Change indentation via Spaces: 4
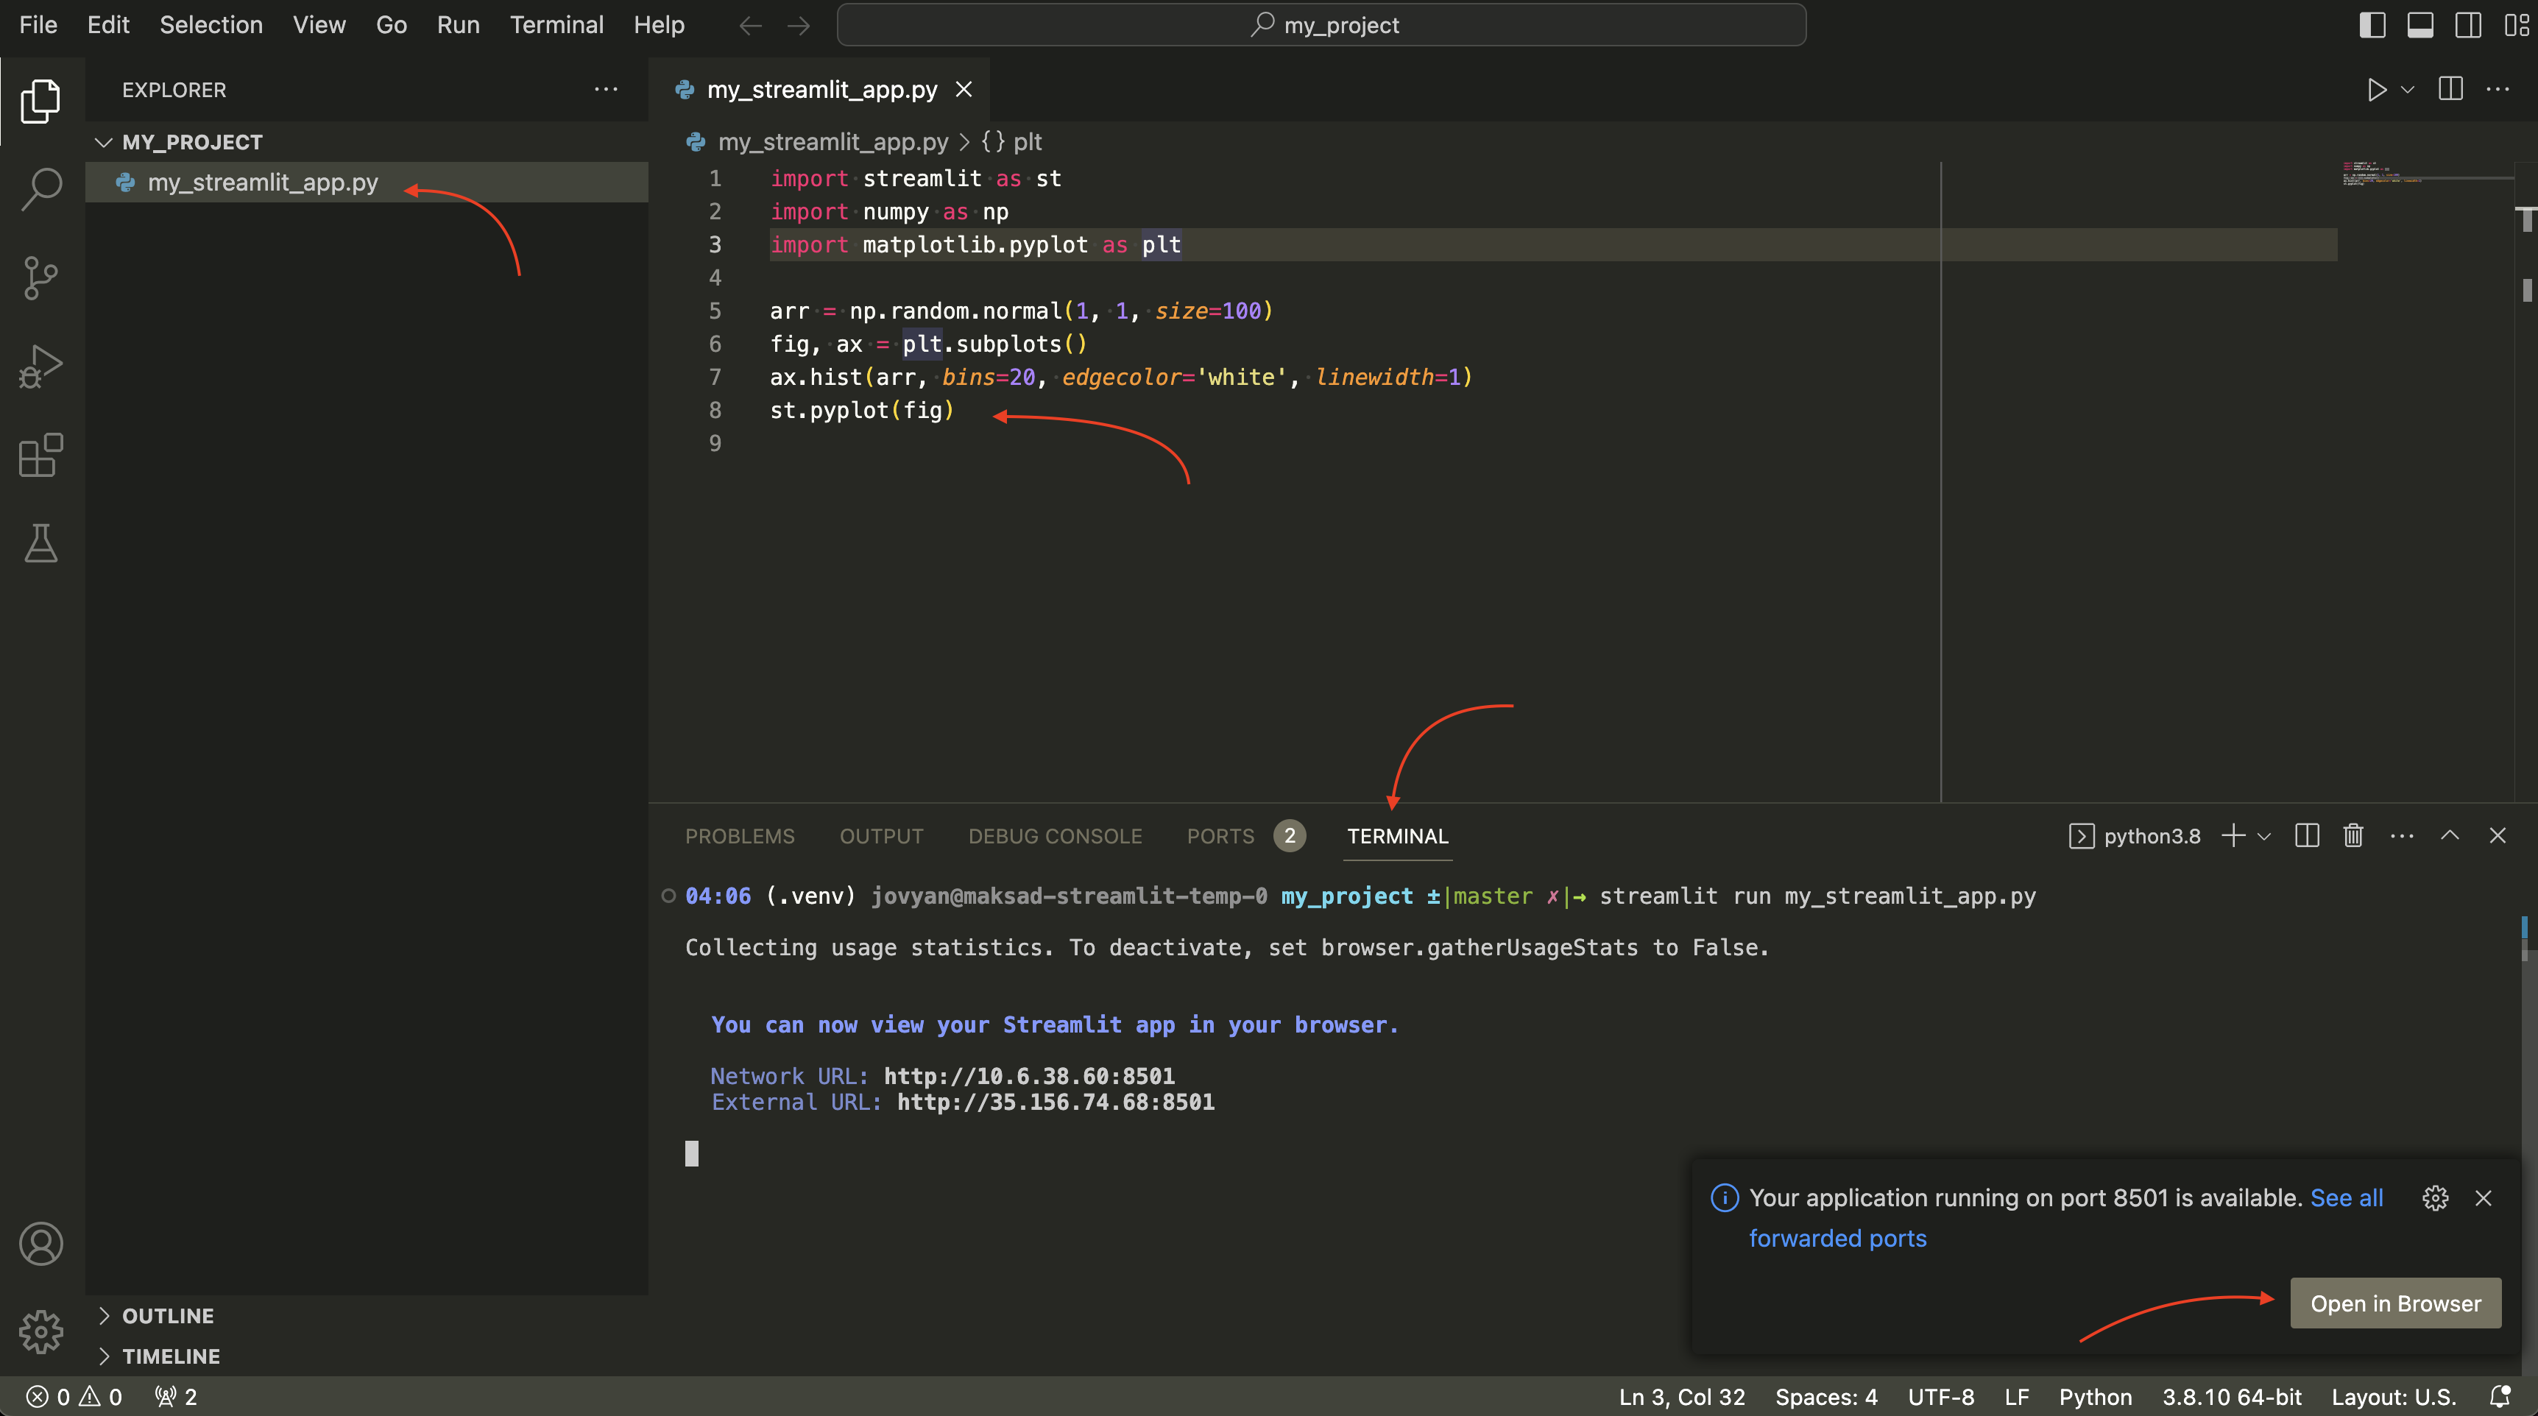The height and width of the screenshot is (1416, 2538). pyautogui.click(x=1825, y=1396)
